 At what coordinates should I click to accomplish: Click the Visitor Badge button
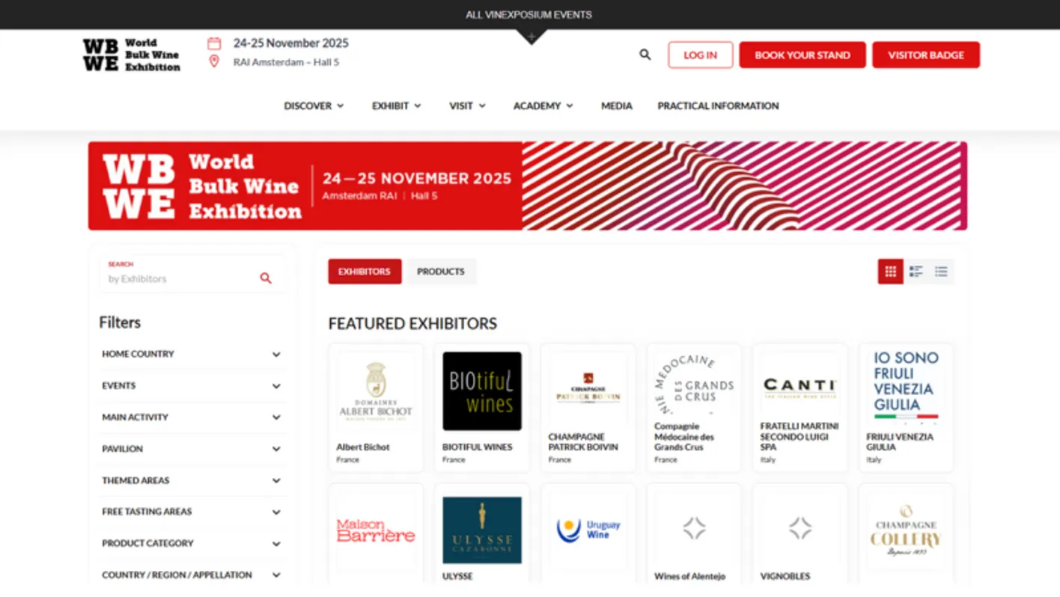(926, 55)
